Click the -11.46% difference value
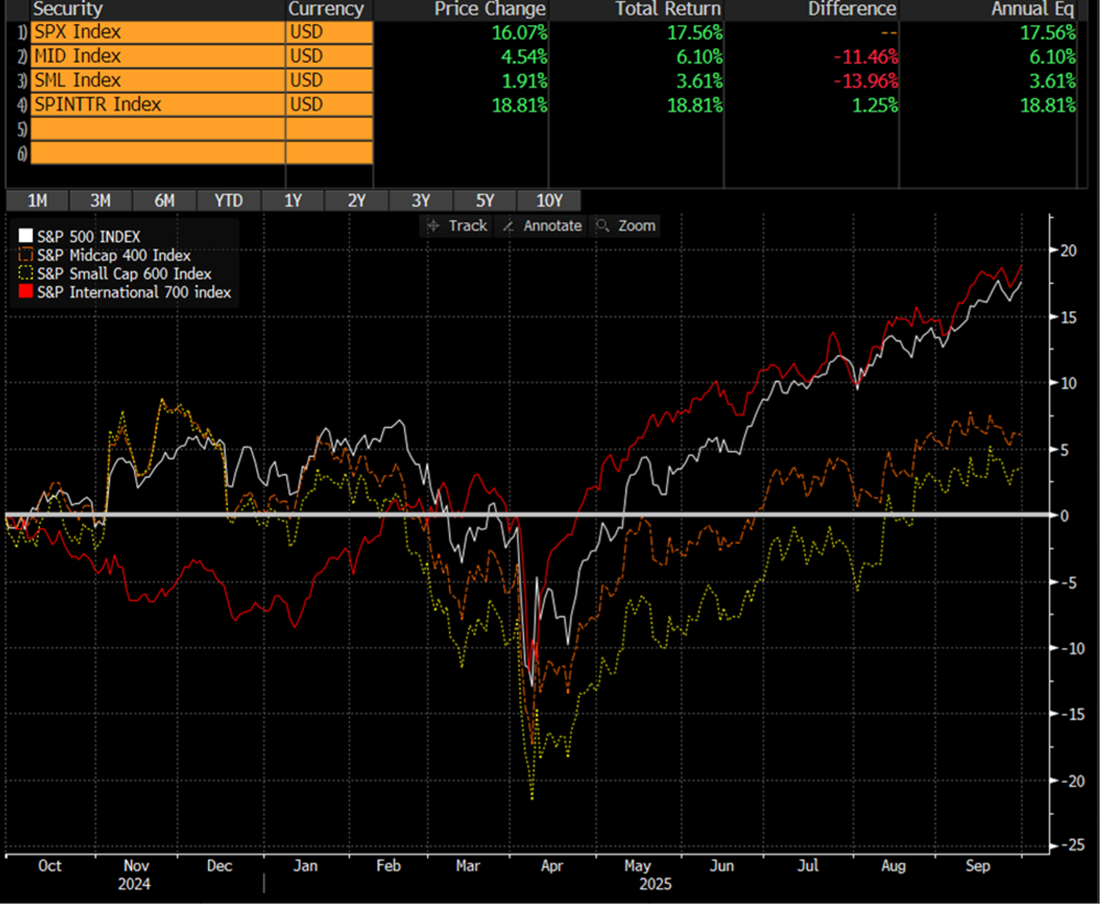 866,57
